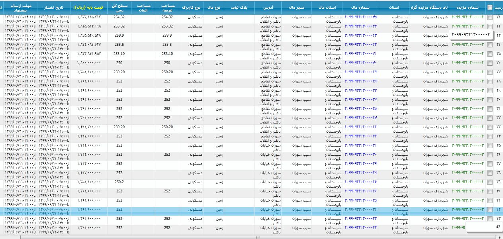
Task: Click the horizontal scrollbar thumb at the bottom
Action: (257, 237)
